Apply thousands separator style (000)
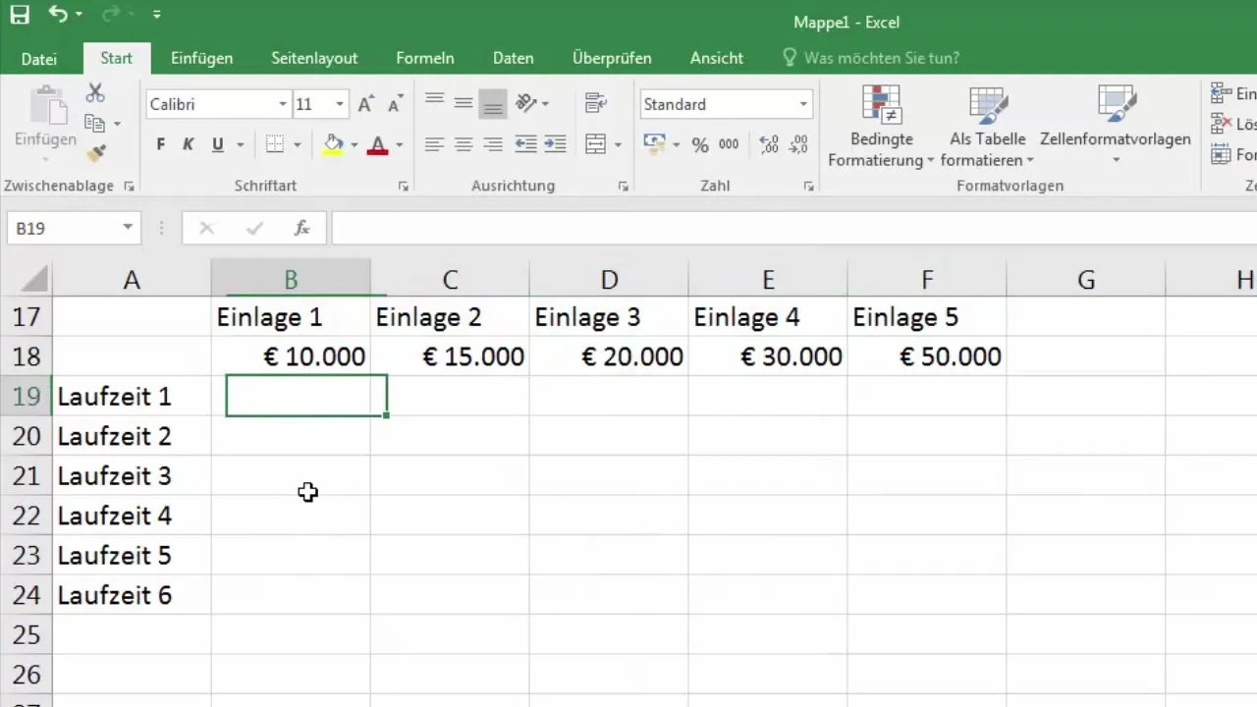The height and width of the screenshot is (707, 1257). pyautogui.click(x=729, y=144)
